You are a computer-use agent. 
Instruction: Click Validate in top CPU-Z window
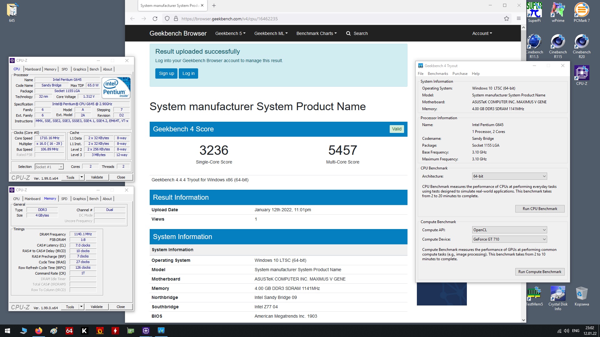pos(97,177)
